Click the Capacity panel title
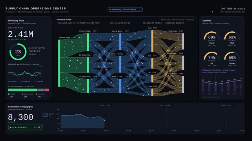 coord(206,20)
